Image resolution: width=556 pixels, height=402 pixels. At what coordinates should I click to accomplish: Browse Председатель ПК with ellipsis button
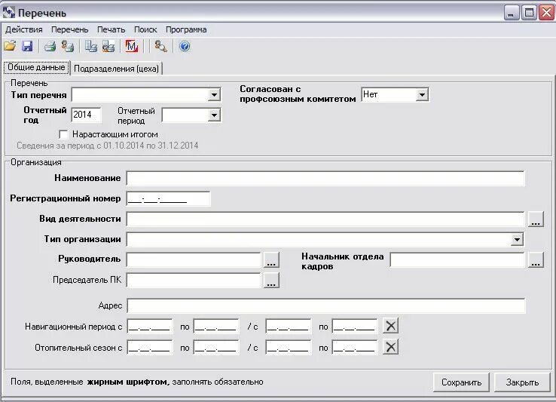[x=271, y=280]
